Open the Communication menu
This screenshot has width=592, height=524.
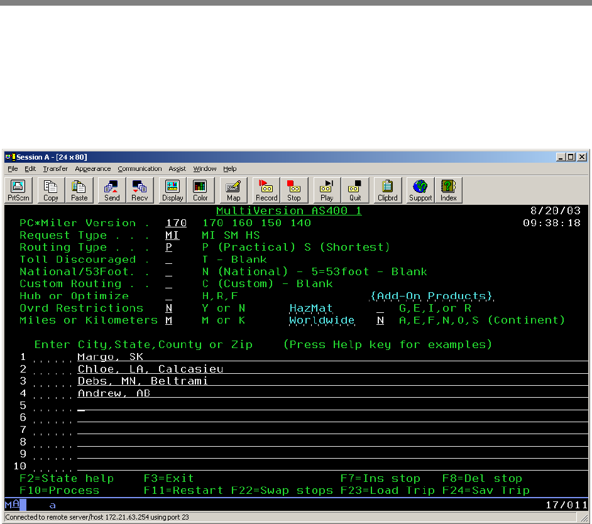(x=140, y=169)
